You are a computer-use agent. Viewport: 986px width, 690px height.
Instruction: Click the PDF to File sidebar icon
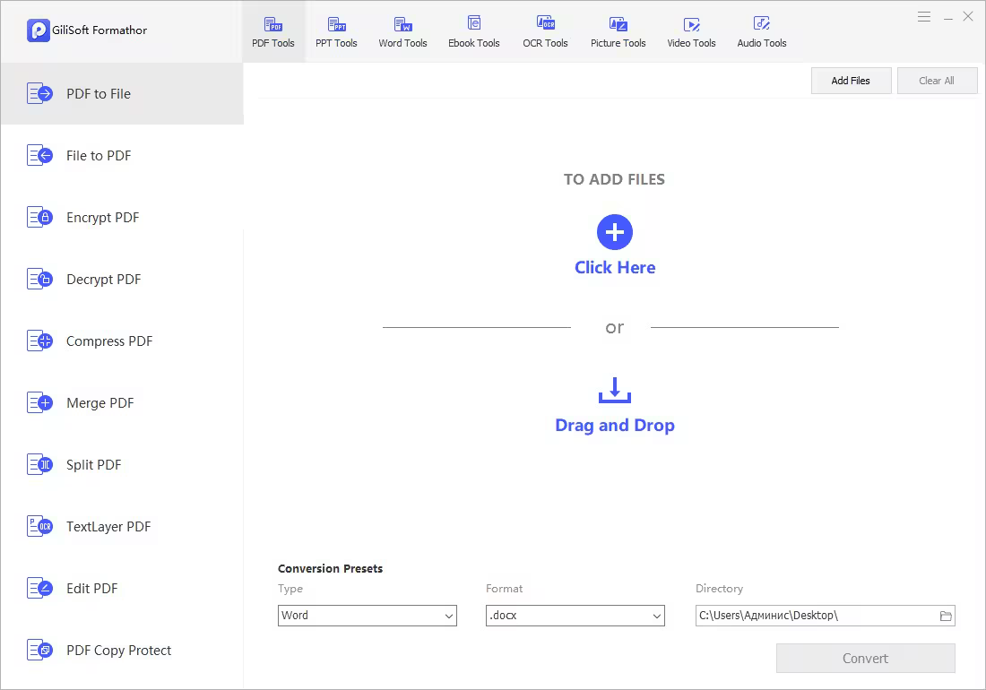pos(39,93)
